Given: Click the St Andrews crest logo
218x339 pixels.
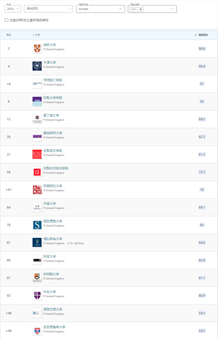Looking at the screenshot, I should [37, 331].
